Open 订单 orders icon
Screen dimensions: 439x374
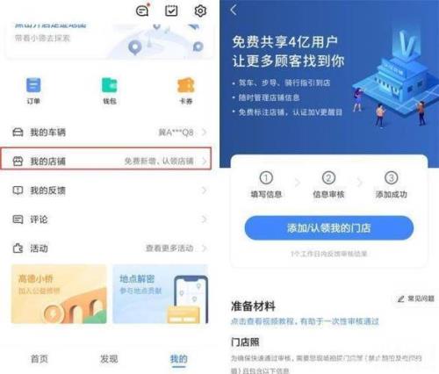pyautogui.click(x=33, y=85)
